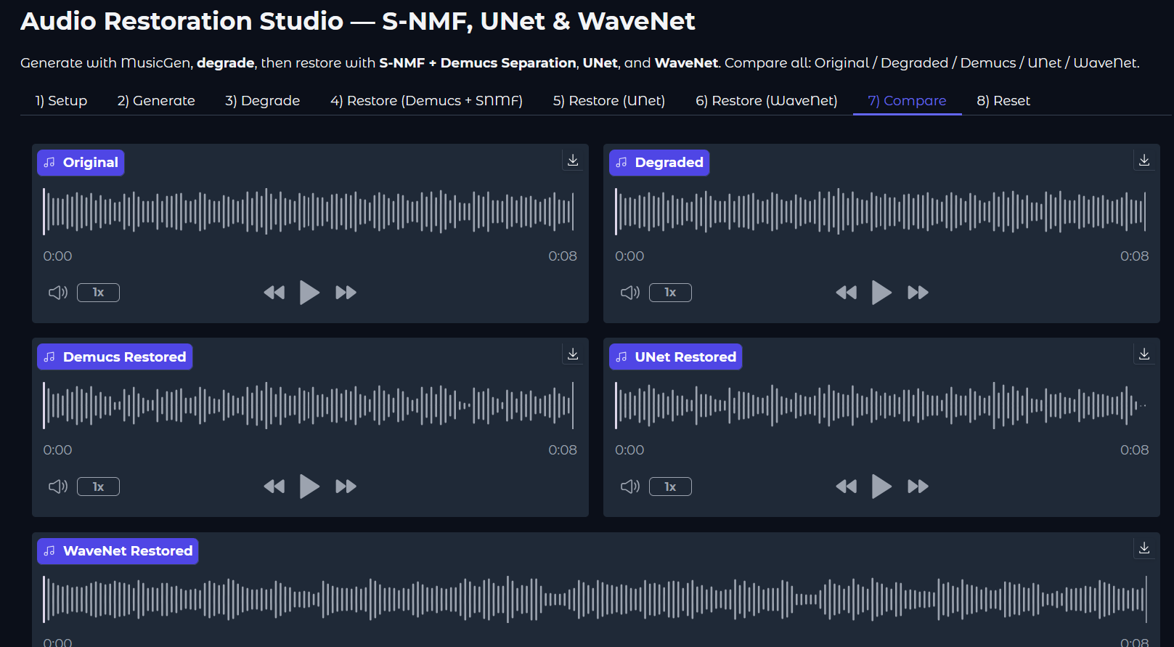Click the Original track label
The image size is (1174, 647).
[81, 163]
